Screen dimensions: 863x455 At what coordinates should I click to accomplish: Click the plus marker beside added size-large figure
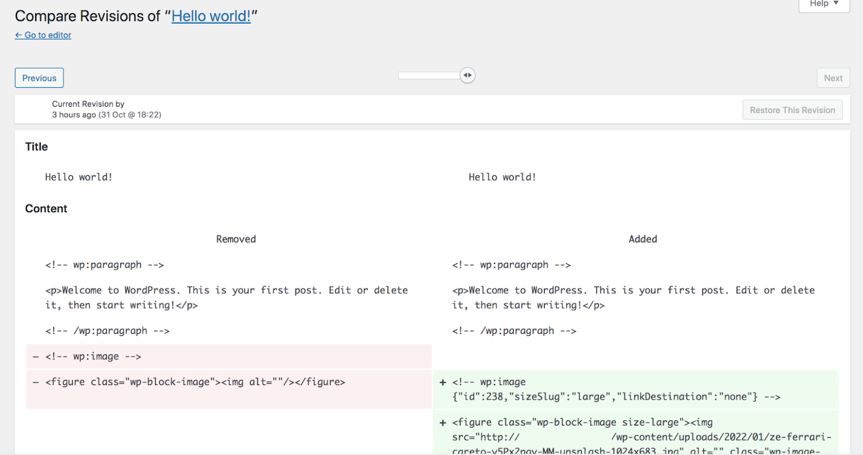pos(443,423)
